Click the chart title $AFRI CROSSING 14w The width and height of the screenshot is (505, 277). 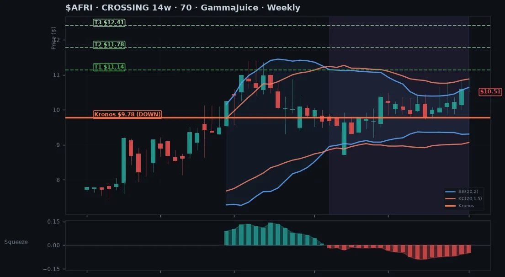183,7
